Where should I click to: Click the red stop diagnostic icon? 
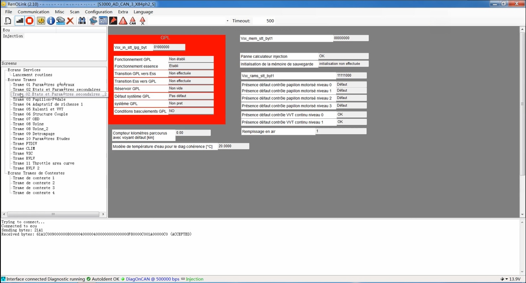(x=30, y=21)
